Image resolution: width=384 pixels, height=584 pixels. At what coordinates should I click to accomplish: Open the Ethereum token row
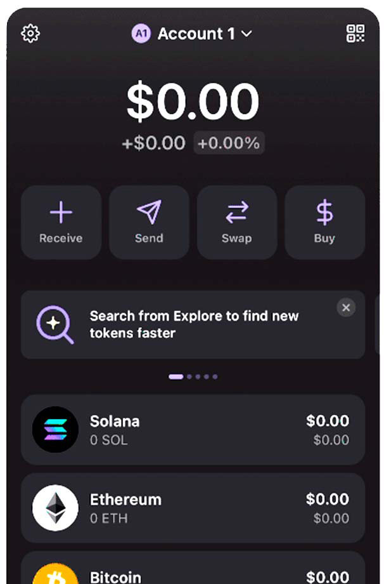pos(193,508)
